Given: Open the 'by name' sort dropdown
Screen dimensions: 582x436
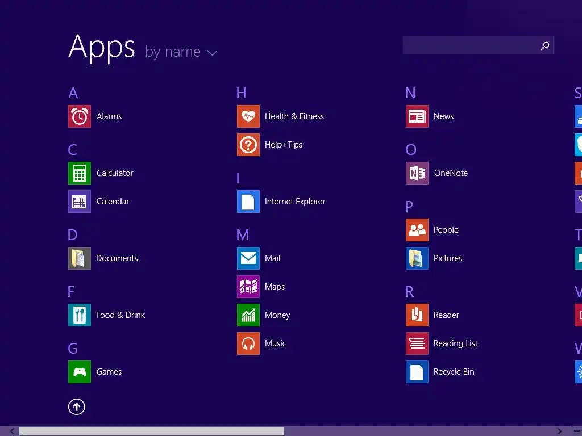Looking at the screenshot, I should pyautogui.click(x=181, y=52).
